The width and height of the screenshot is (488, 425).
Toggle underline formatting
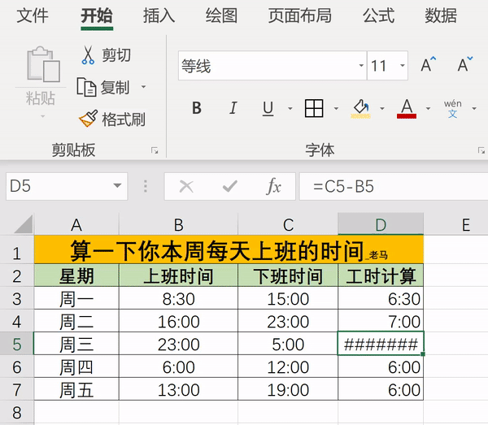(x=268, y=109)
